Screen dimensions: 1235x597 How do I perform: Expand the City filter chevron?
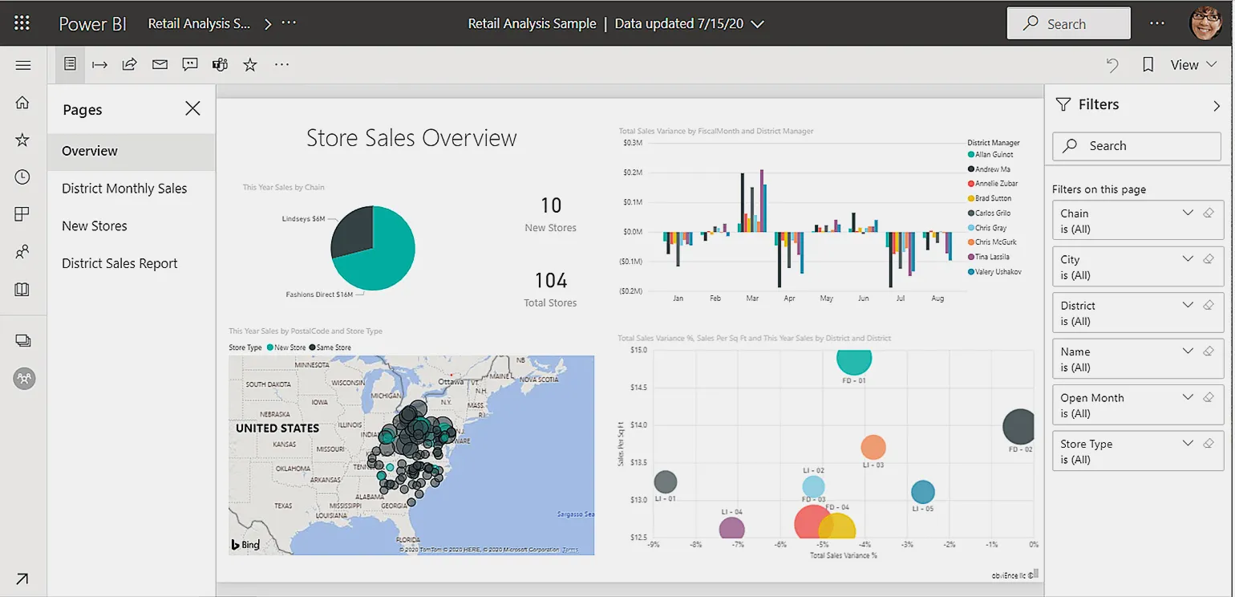(1188, 259)
